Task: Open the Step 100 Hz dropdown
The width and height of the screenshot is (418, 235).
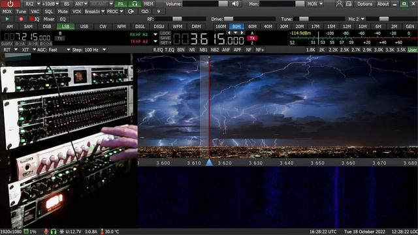Action: tap(104, 50)
